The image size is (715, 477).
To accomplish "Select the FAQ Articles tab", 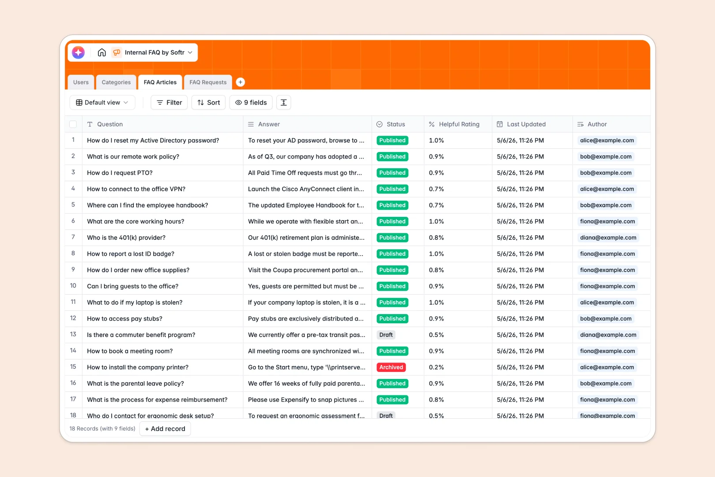I will click(x=160, y=82).
